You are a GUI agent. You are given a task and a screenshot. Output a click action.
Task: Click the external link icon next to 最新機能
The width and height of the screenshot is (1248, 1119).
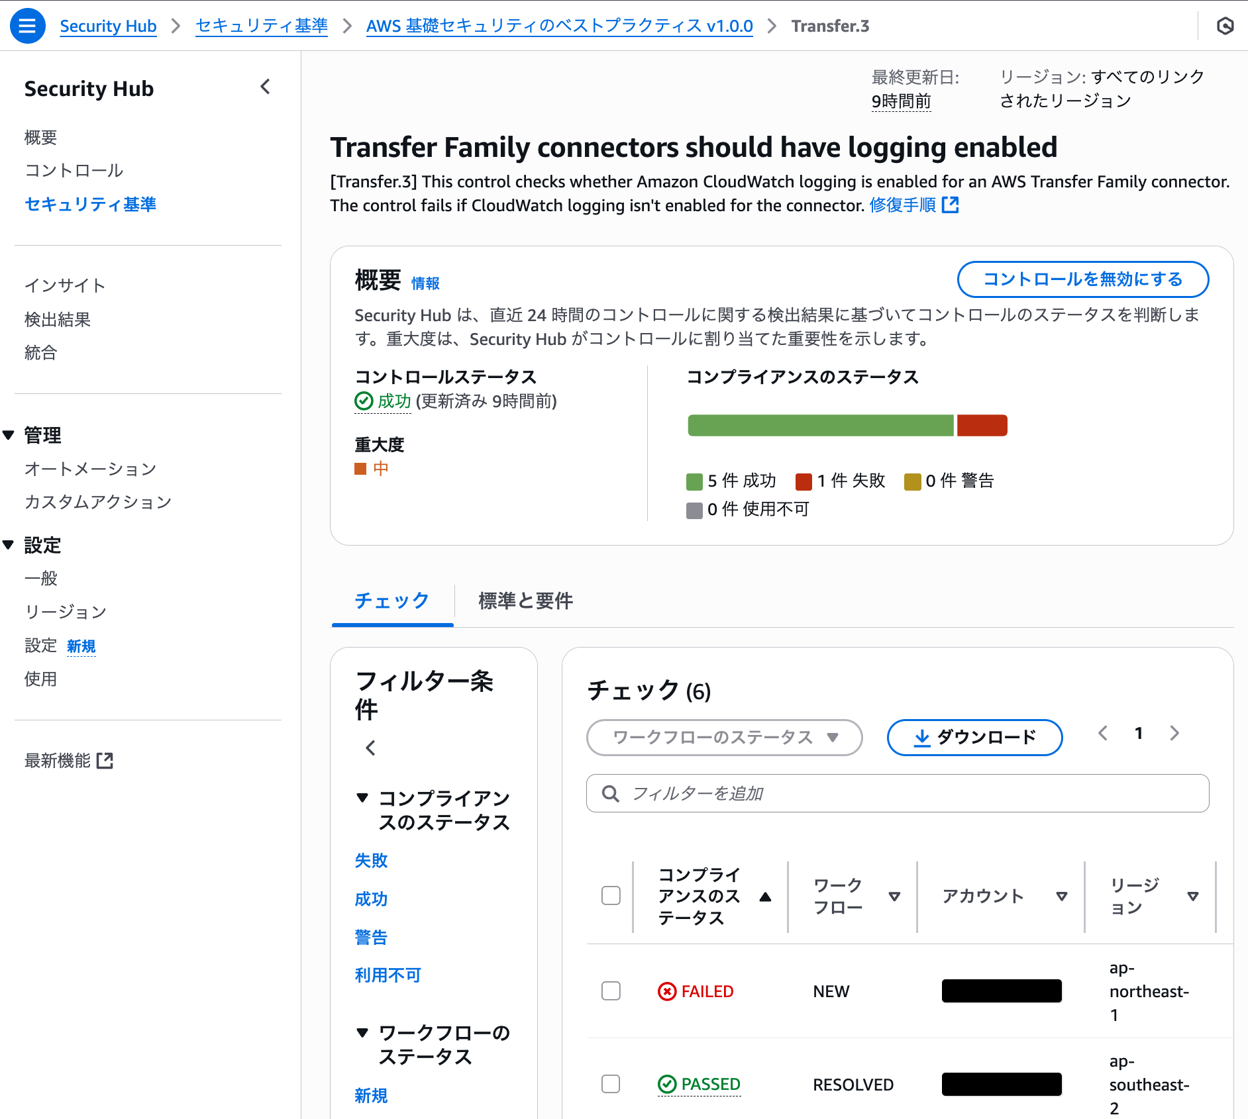pyautogui.click(x=105, y=761)
